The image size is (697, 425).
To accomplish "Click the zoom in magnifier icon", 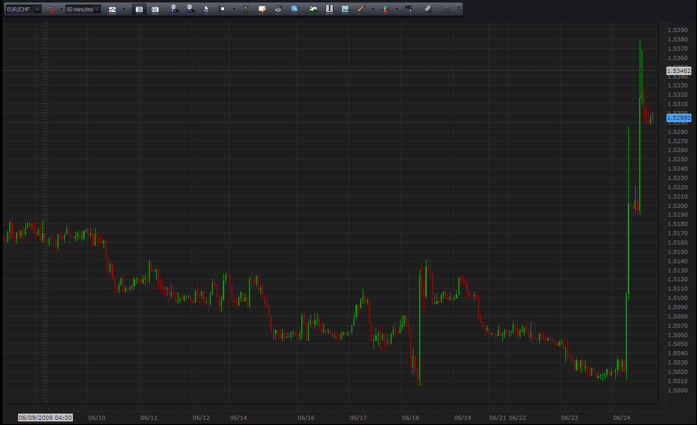I will tap(174, 9).
